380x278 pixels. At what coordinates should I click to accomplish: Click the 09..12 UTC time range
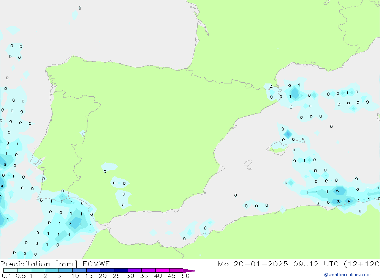(x=310, y=264)
